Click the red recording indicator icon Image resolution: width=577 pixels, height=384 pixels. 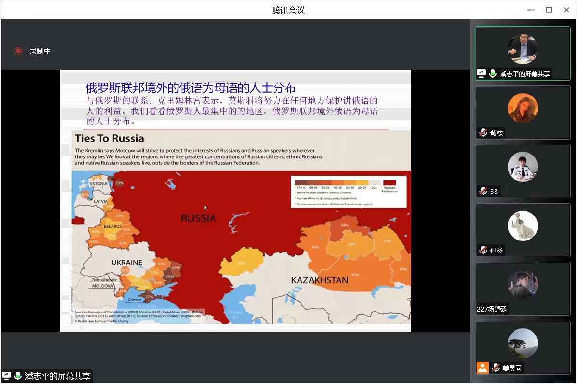18,51
